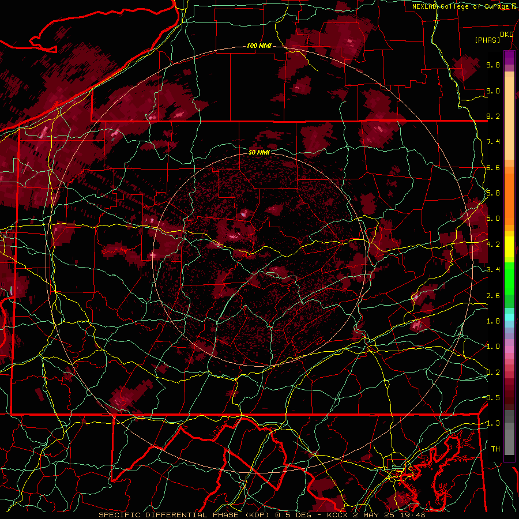Click the 1.0 value on the color scale
Image resolution: width=519 pixels, height=519 pixels.
[x=493, y=347]
